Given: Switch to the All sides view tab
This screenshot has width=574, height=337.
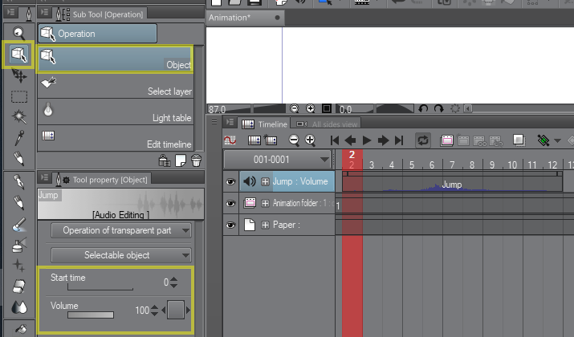Looking at the screenshot, I should pos(327,124).
